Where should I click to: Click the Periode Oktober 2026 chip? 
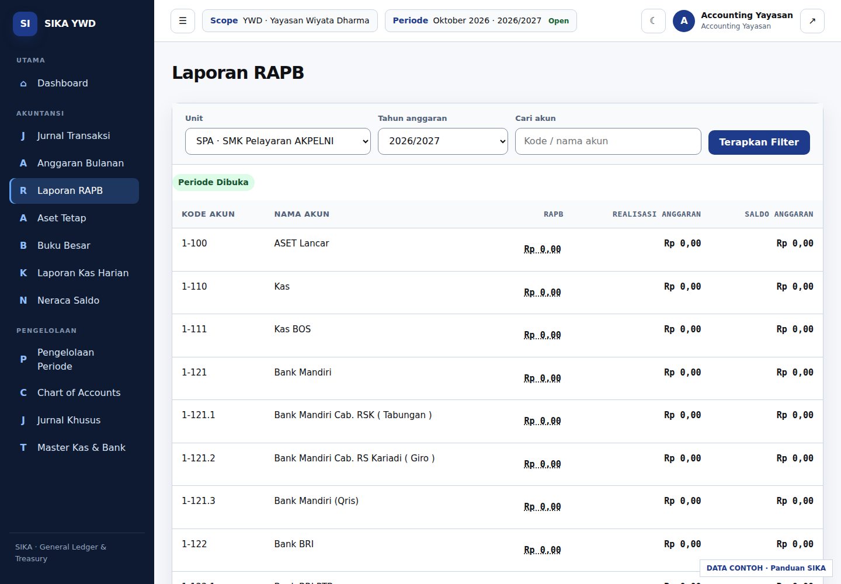481,21
